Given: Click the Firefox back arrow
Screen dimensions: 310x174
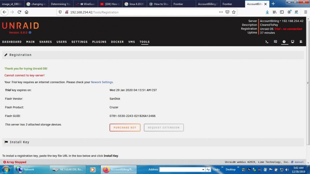Looking at the screenshot, I should [x=5, y=12].
